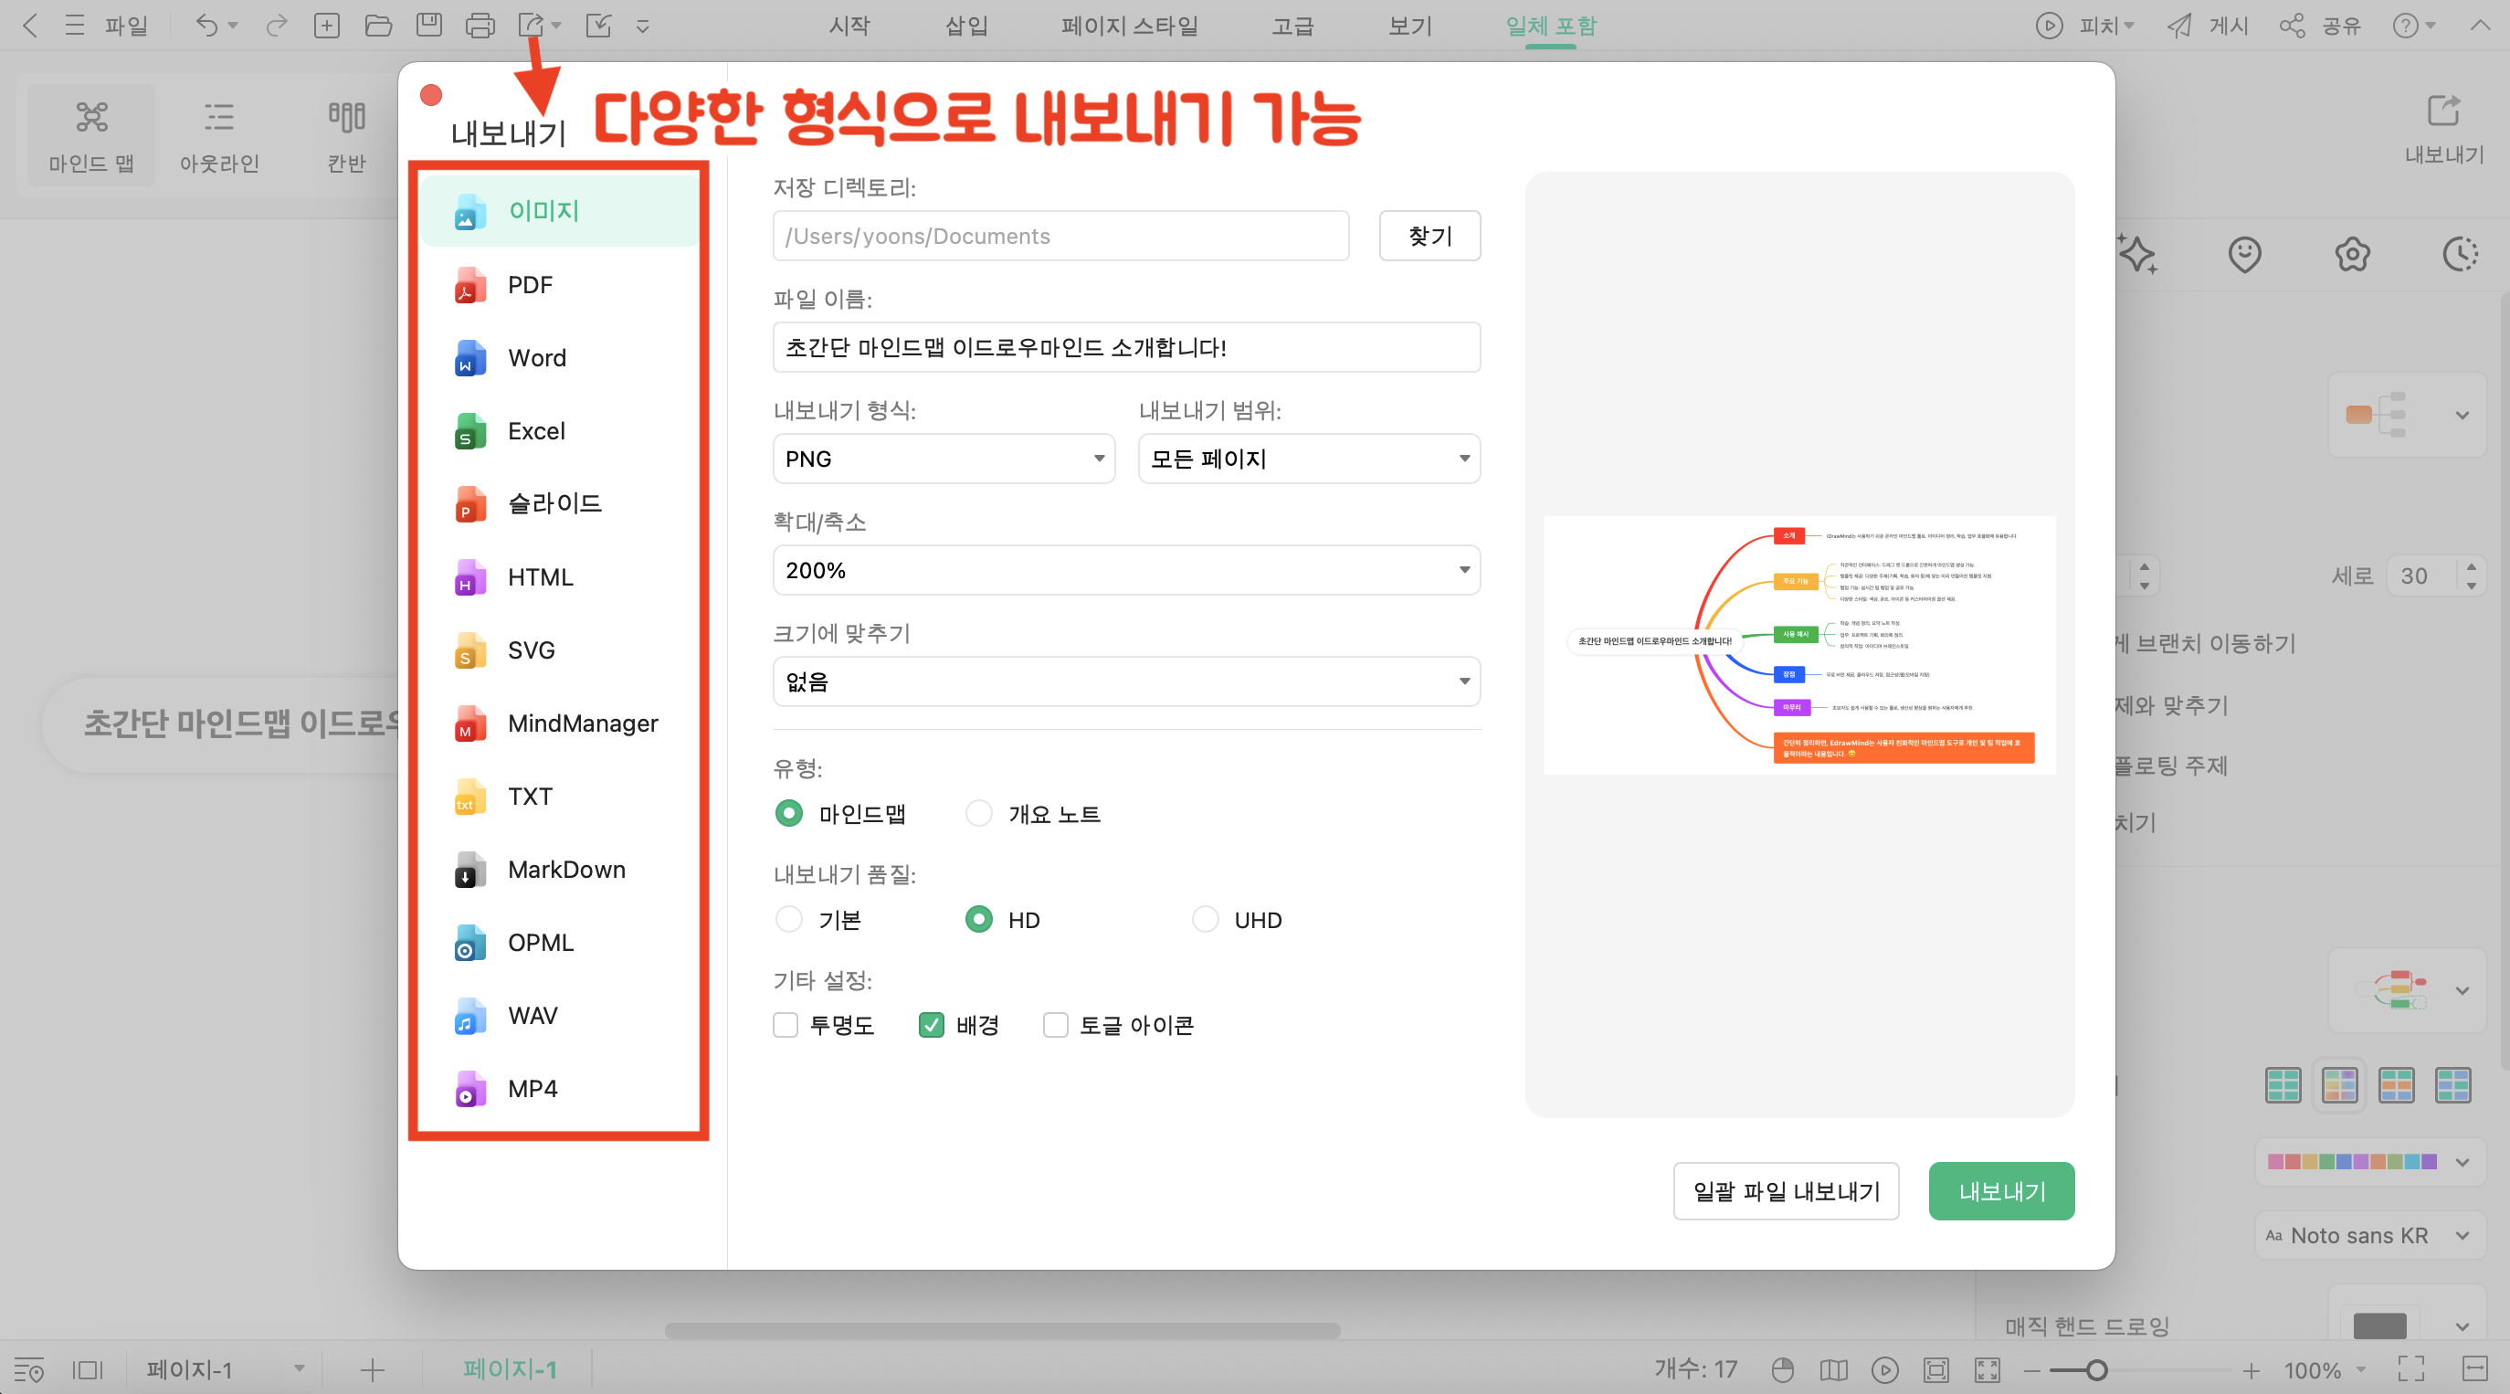
Task: Click the open folder icon
Action: [x=378, y=26]
